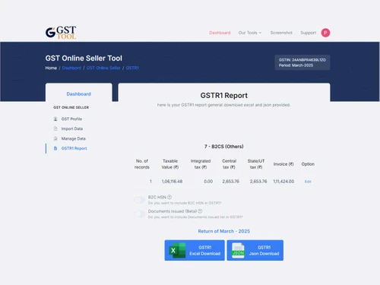Click the JSON file icon on download button
This screenshot has height=285, width=380.
pyautogui.click(x=238, y=250)
